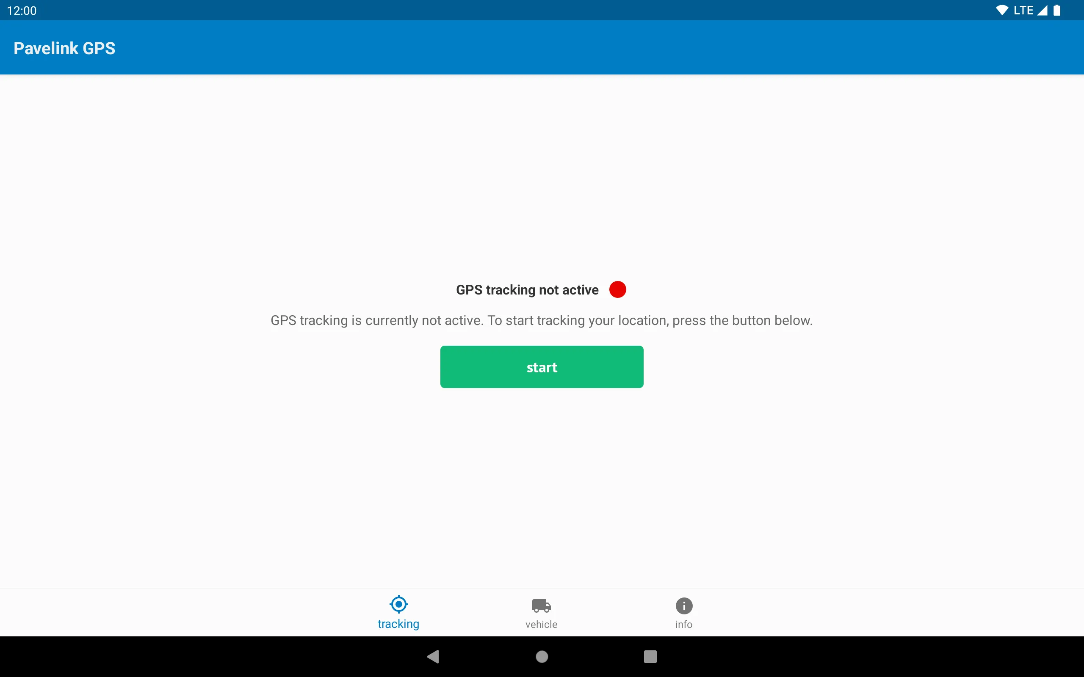The height and width of the screenshot is (677, 1084).
Task: View battery level in status bar
Action: coord(1069,10)
